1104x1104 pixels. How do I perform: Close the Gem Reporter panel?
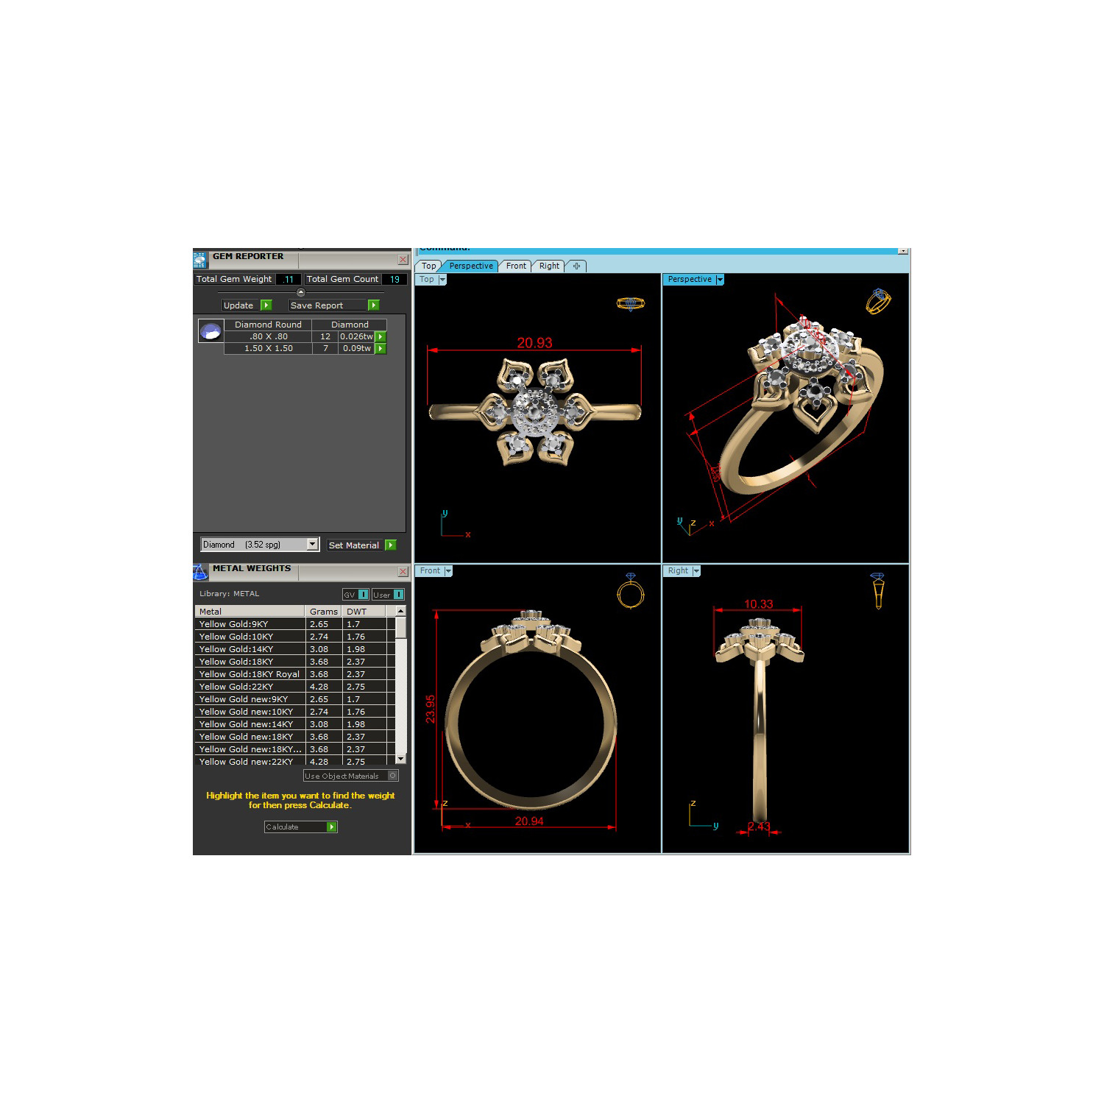403,260
